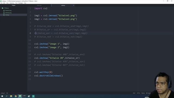Open the Selection menu
This screenshot has height=98, width=174.
click(x=12, y=3)
